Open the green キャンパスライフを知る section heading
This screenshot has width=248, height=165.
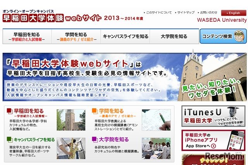[x=34, y=140]
